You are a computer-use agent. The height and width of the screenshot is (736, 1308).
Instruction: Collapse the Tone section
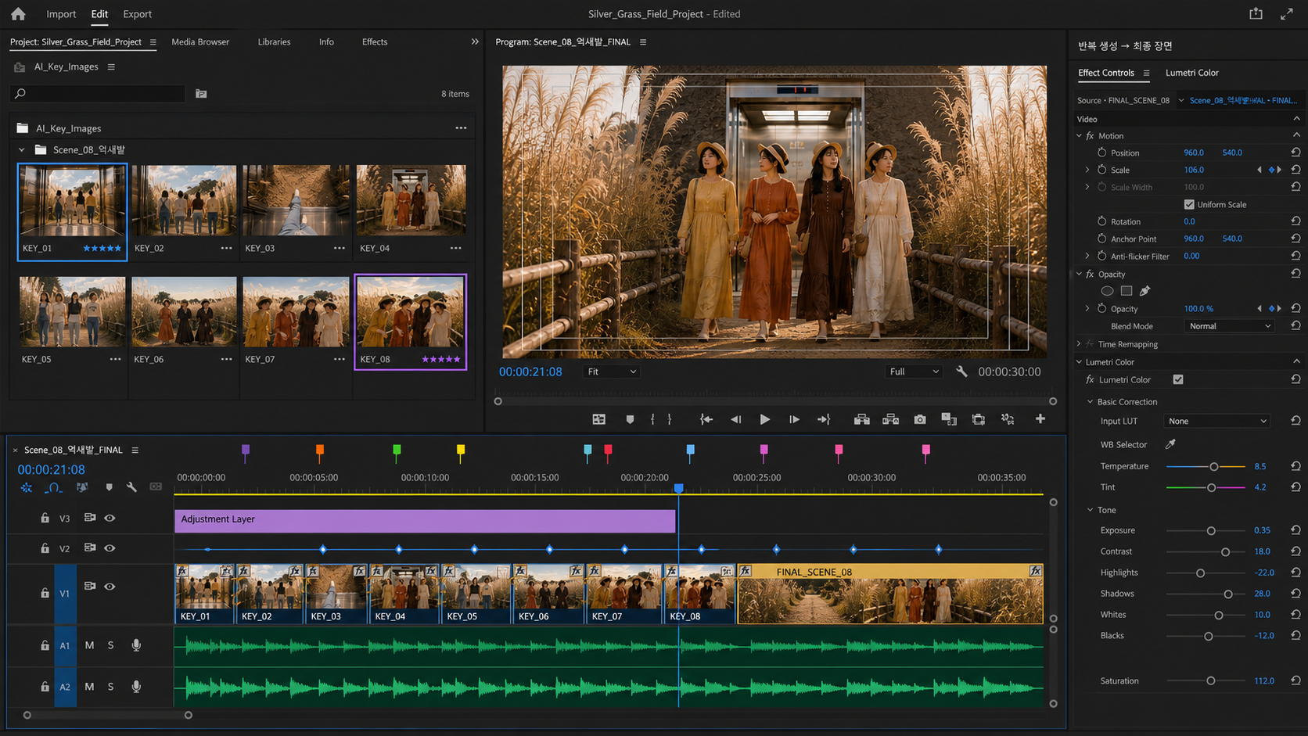(x=1090, y=510)
